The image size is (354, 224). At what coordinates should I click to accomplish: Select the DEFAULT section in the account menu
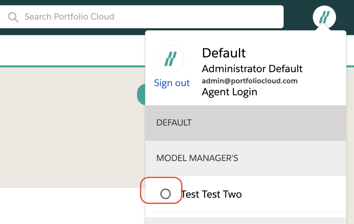click(245, 123)
